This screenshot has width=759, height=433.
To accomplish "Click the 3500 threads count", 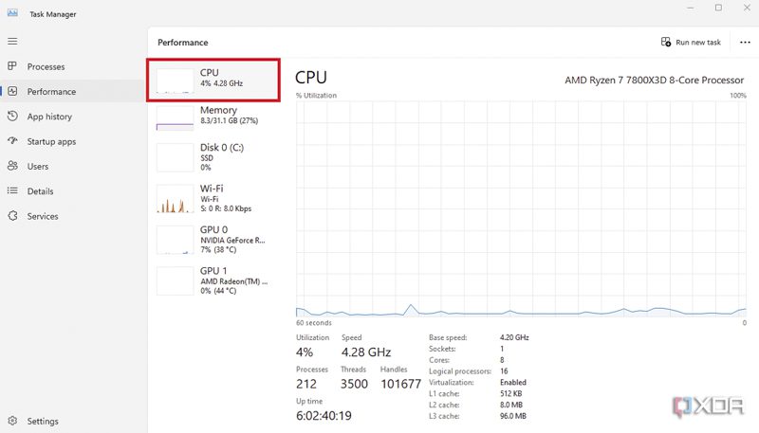I will (x=354, y=384).
